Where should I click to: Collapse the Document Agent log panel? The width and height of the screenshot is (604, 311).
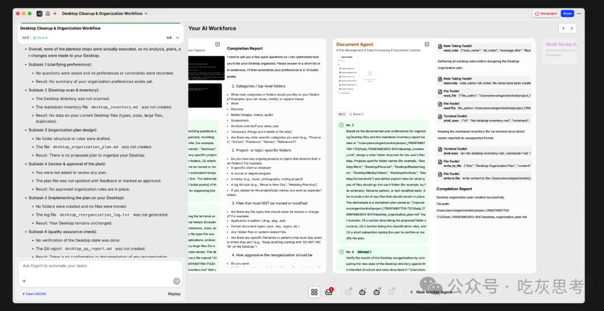click(x=427, y=44)
